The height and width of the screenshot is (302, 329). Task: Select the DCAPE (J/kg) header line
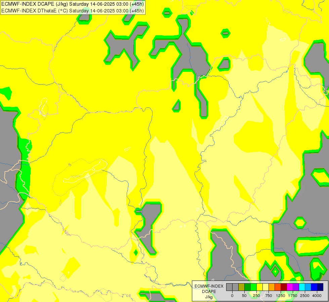click(73, 4)
